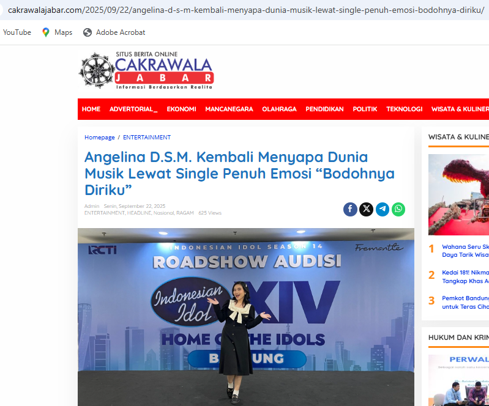This screenshot has width=489, height=406.
Task: Click the Homepage breadcrumb link
Action: (x=100, y=138)
